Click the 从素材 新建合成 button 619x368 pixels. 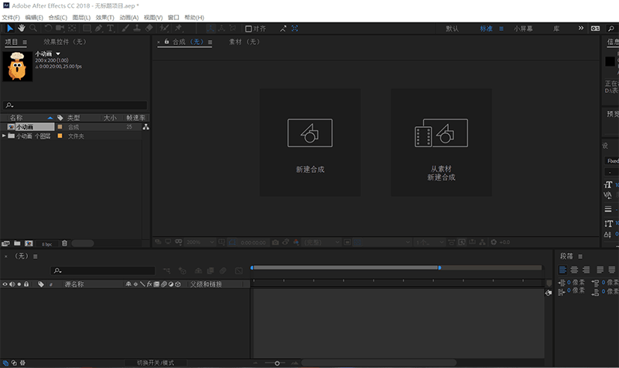tap(441, 143)
